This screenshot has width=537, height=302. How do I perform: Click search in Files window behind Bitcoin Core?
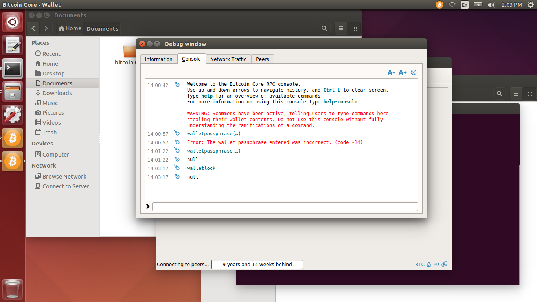tap(500, 94)
